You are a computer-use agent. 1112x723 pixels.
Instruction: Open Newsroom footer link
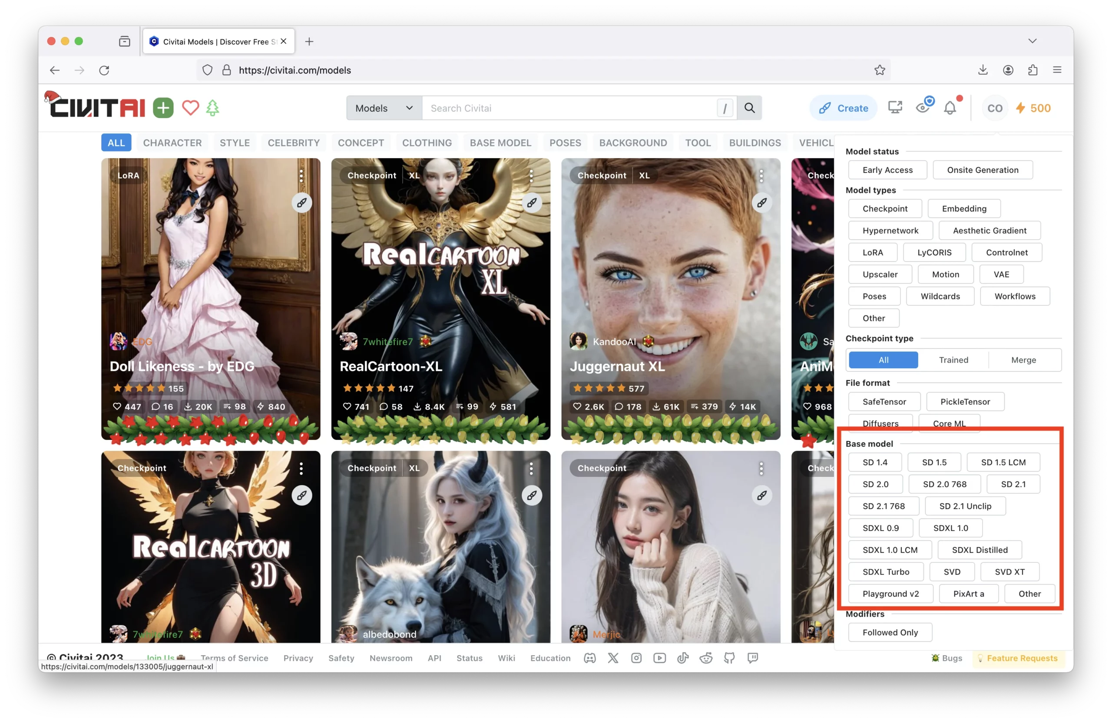(x=391, y=658)
